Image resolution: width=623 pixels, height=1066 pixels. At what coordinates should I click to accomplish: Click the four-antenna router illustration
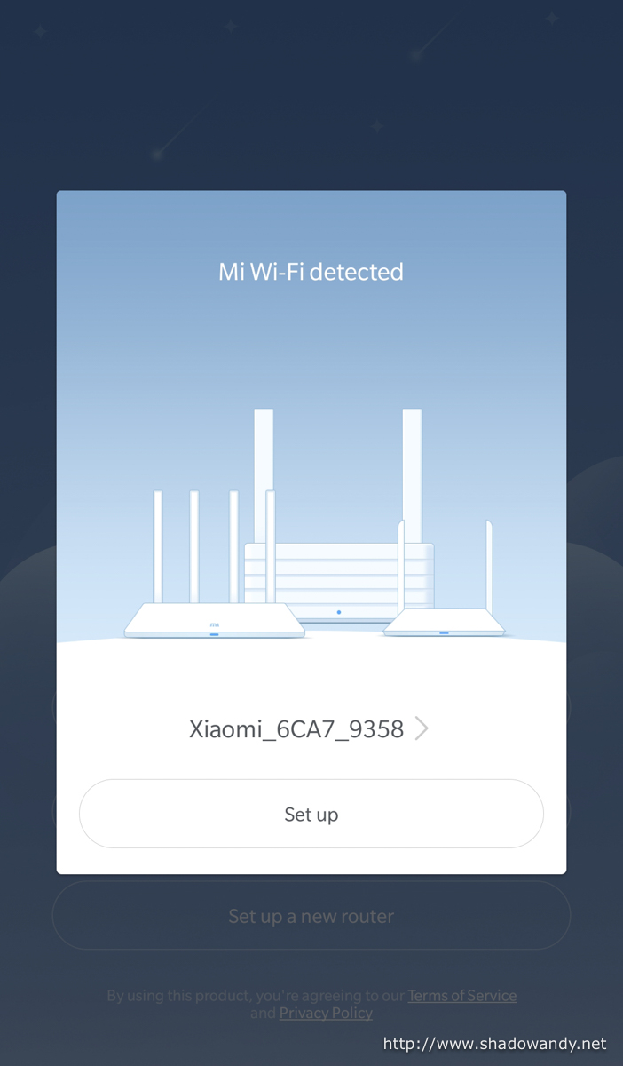[214, 564]
